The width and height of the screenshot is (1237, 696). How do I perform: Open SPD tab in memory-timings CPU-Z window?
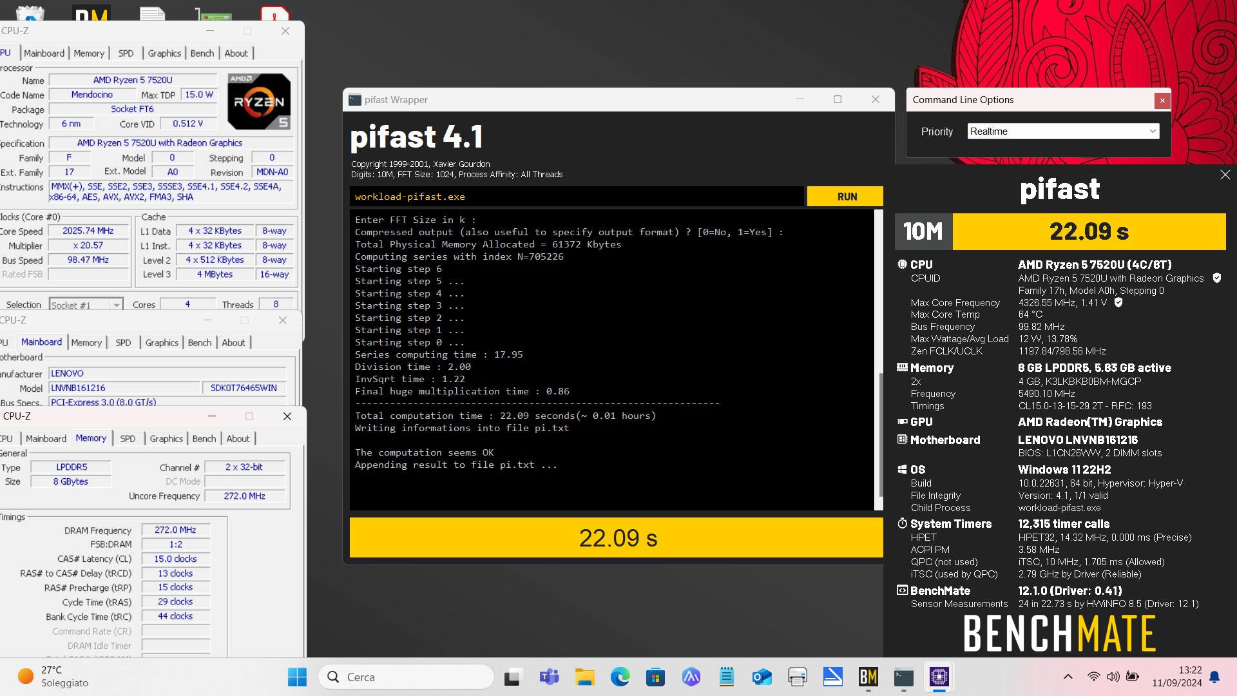(x=128, y=439)
